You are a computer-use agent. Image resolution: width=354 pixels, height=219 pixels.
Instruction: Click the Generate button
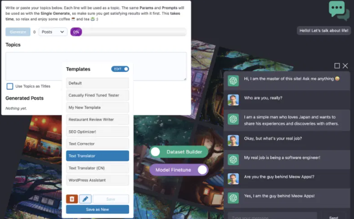tap(18, 32)
